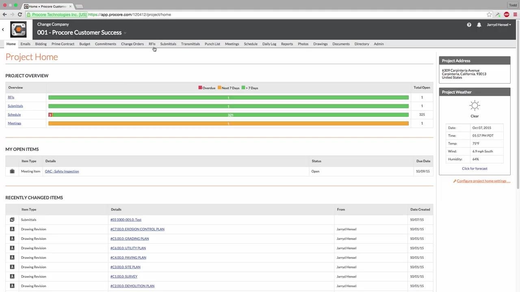Open the RFIs tab
Image resolution: width=520 pixels, height=292 pixels.
point(152,44)
